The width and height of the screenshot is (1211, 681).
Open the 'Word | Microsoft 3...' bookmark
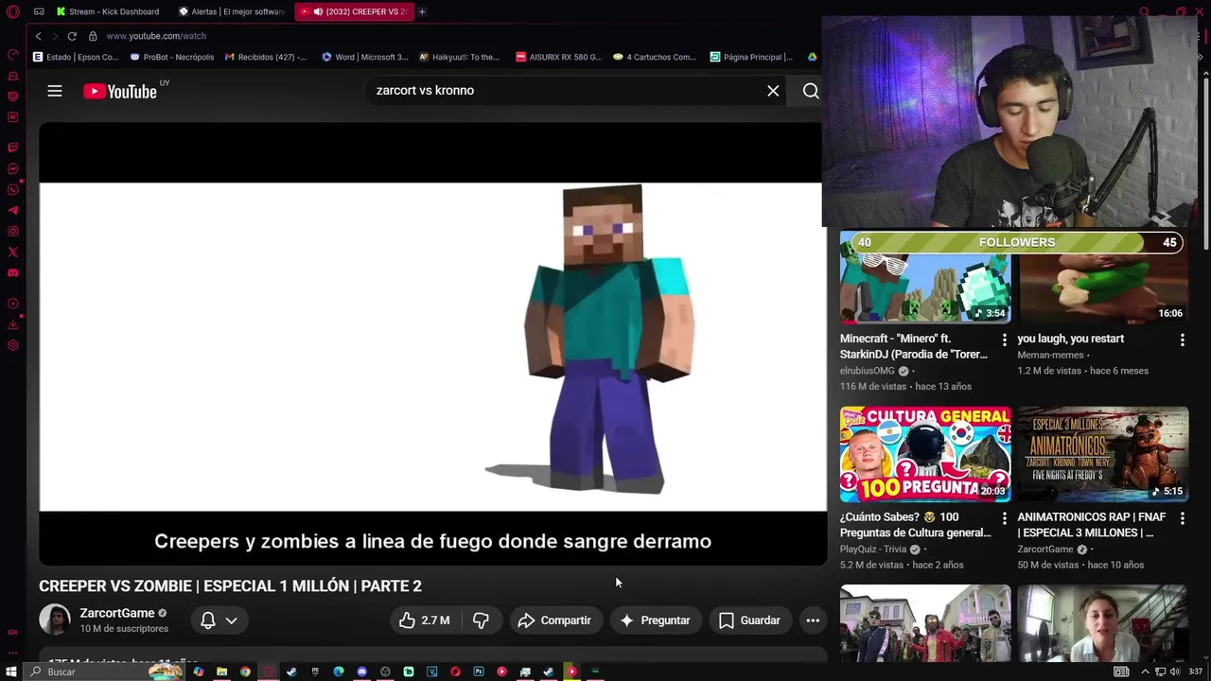365,57
